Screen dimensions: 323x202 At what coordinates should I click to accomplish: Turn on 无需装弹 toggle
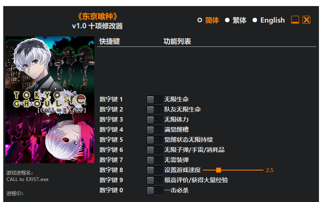pos(155,160)
